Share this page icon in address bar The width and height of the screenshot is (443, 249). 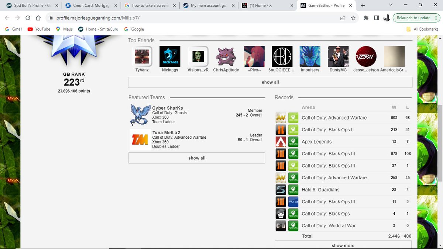pos(343,18)
